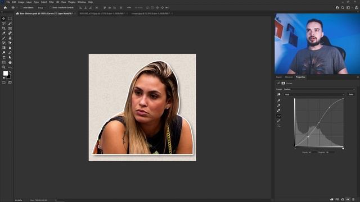Select the Dodge tool
The height and width of the screenshot is (202, 360).
point(4,53)
